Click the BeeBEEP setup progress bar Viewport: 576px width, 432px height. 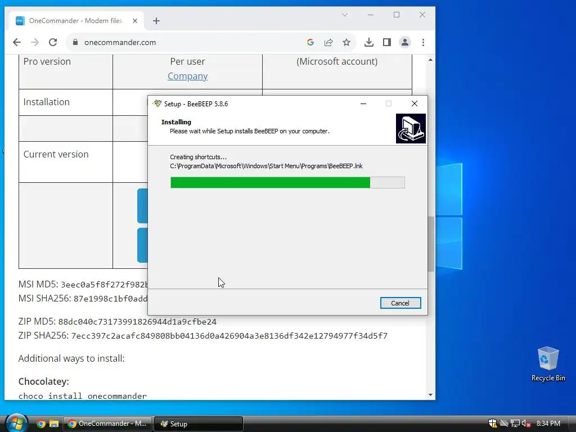(287, 183)
